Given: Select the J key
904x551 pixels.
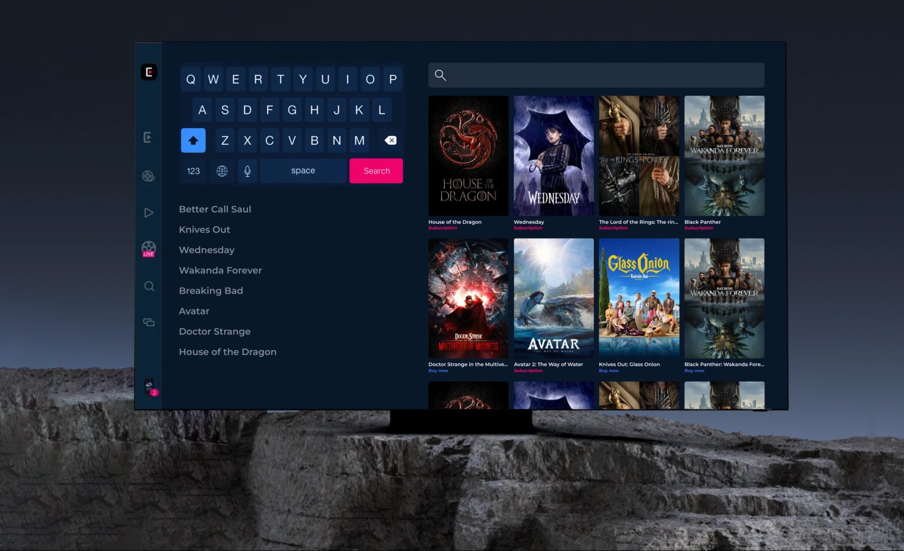Looking at the screenshot, I should (x=337, y=110).
